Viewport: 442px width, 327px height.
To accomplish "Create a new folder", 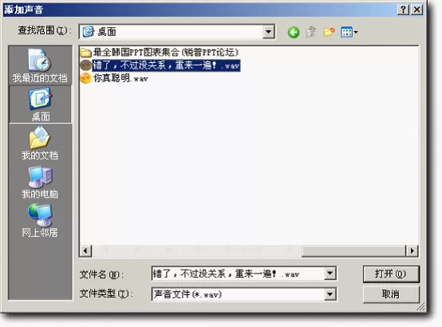I will point(329,32).
